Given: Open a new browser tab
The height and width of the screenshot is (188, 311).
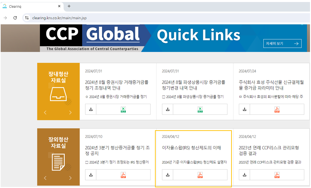Looking at the screenshot, I should 69,6.
